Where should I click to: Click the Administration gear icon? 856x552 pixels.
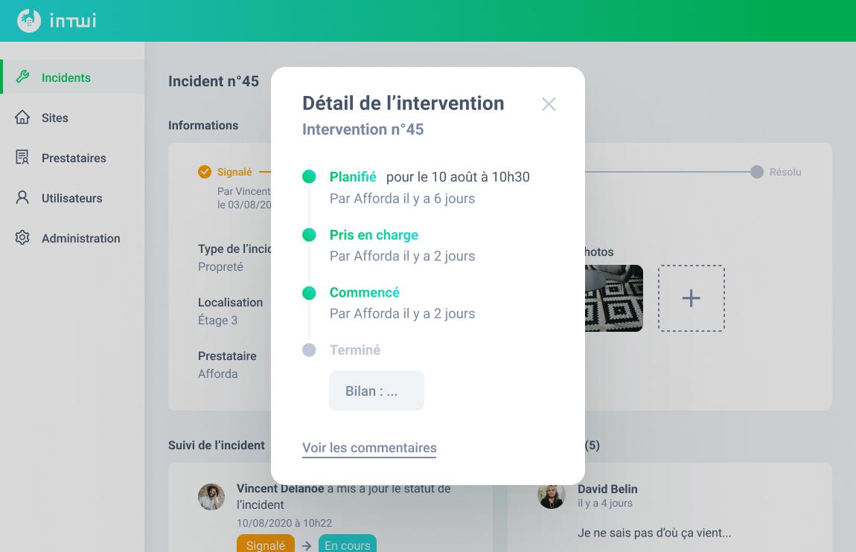(22, 238)
